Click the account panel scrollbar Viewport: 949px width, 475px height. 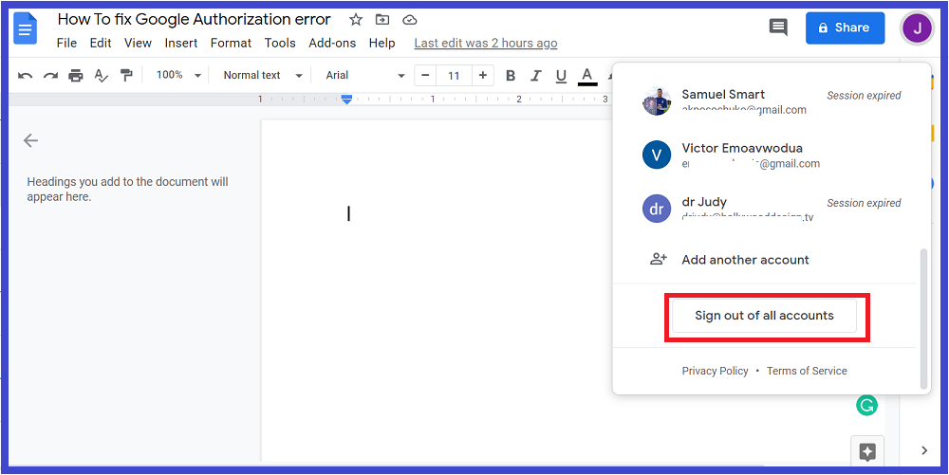[923, 319]
